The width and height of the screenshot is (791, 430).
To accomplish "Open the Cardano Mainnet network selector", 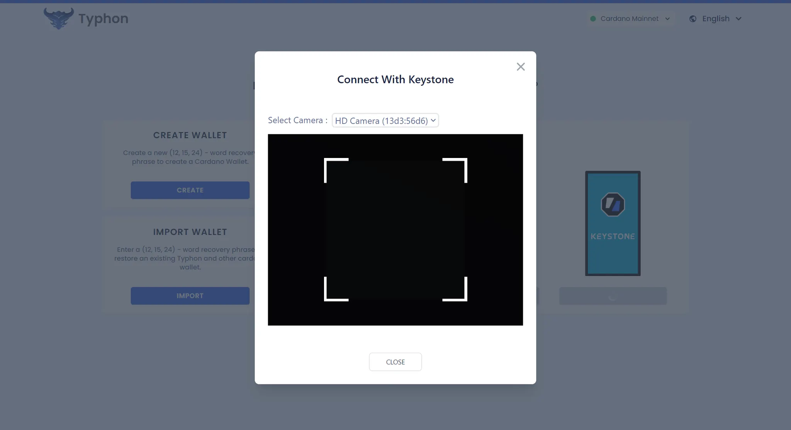I will (630, 19).
